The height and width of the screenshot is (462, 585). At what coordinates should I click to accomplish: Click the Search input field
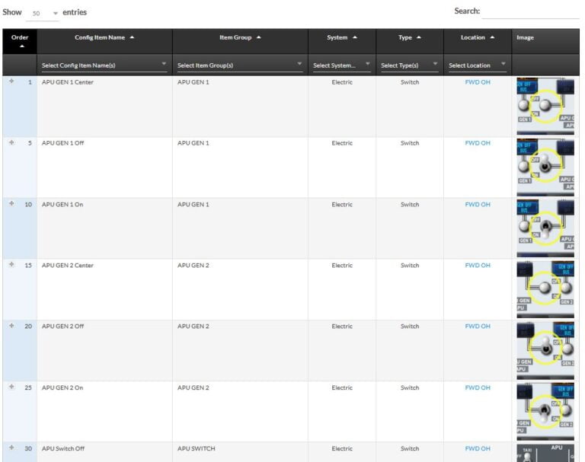(x=530, y=12)
